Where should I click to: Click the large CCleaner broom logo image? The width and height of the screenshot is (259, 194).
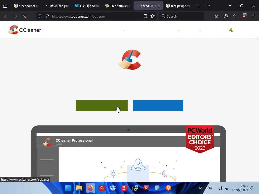pos(130,60)
